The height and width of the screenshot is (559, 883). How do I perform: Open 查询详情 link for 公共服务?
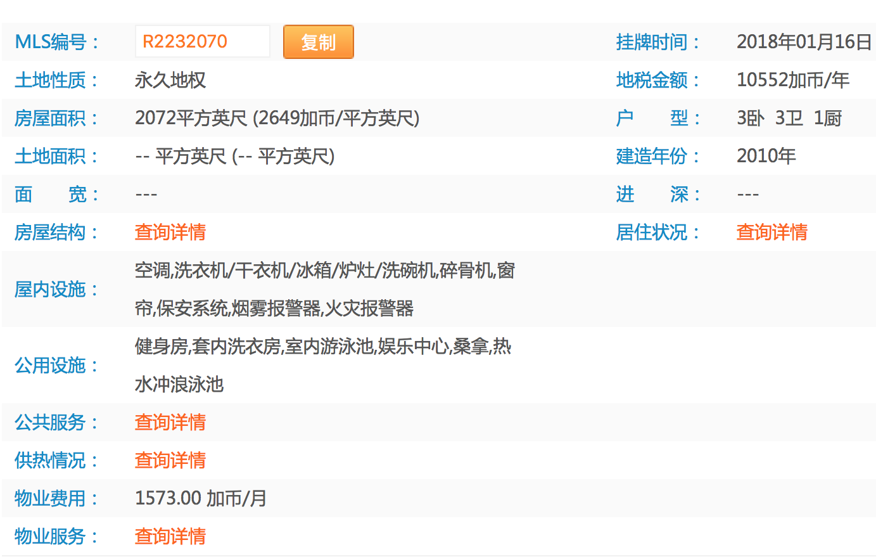tap(170, 422)
